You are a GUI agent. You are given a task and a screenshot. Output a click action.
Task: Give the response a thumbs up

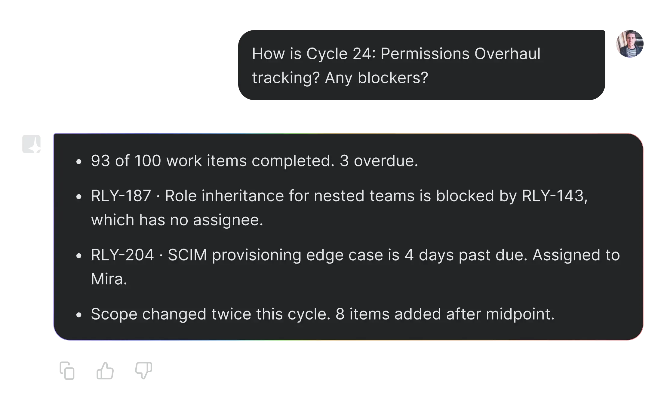106,370
